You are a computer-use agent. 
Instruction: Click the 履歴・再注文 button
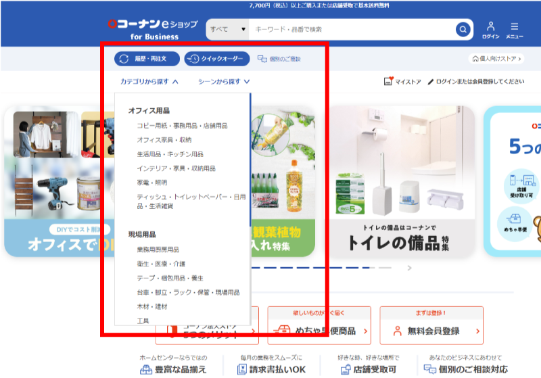point(147,59)
